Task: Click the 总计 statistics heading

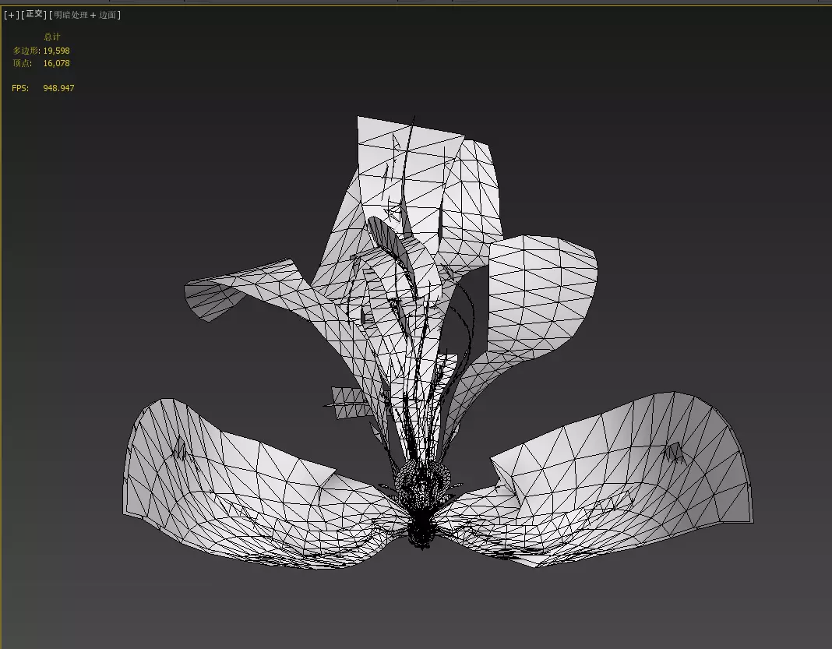Action: coord(52,37)
